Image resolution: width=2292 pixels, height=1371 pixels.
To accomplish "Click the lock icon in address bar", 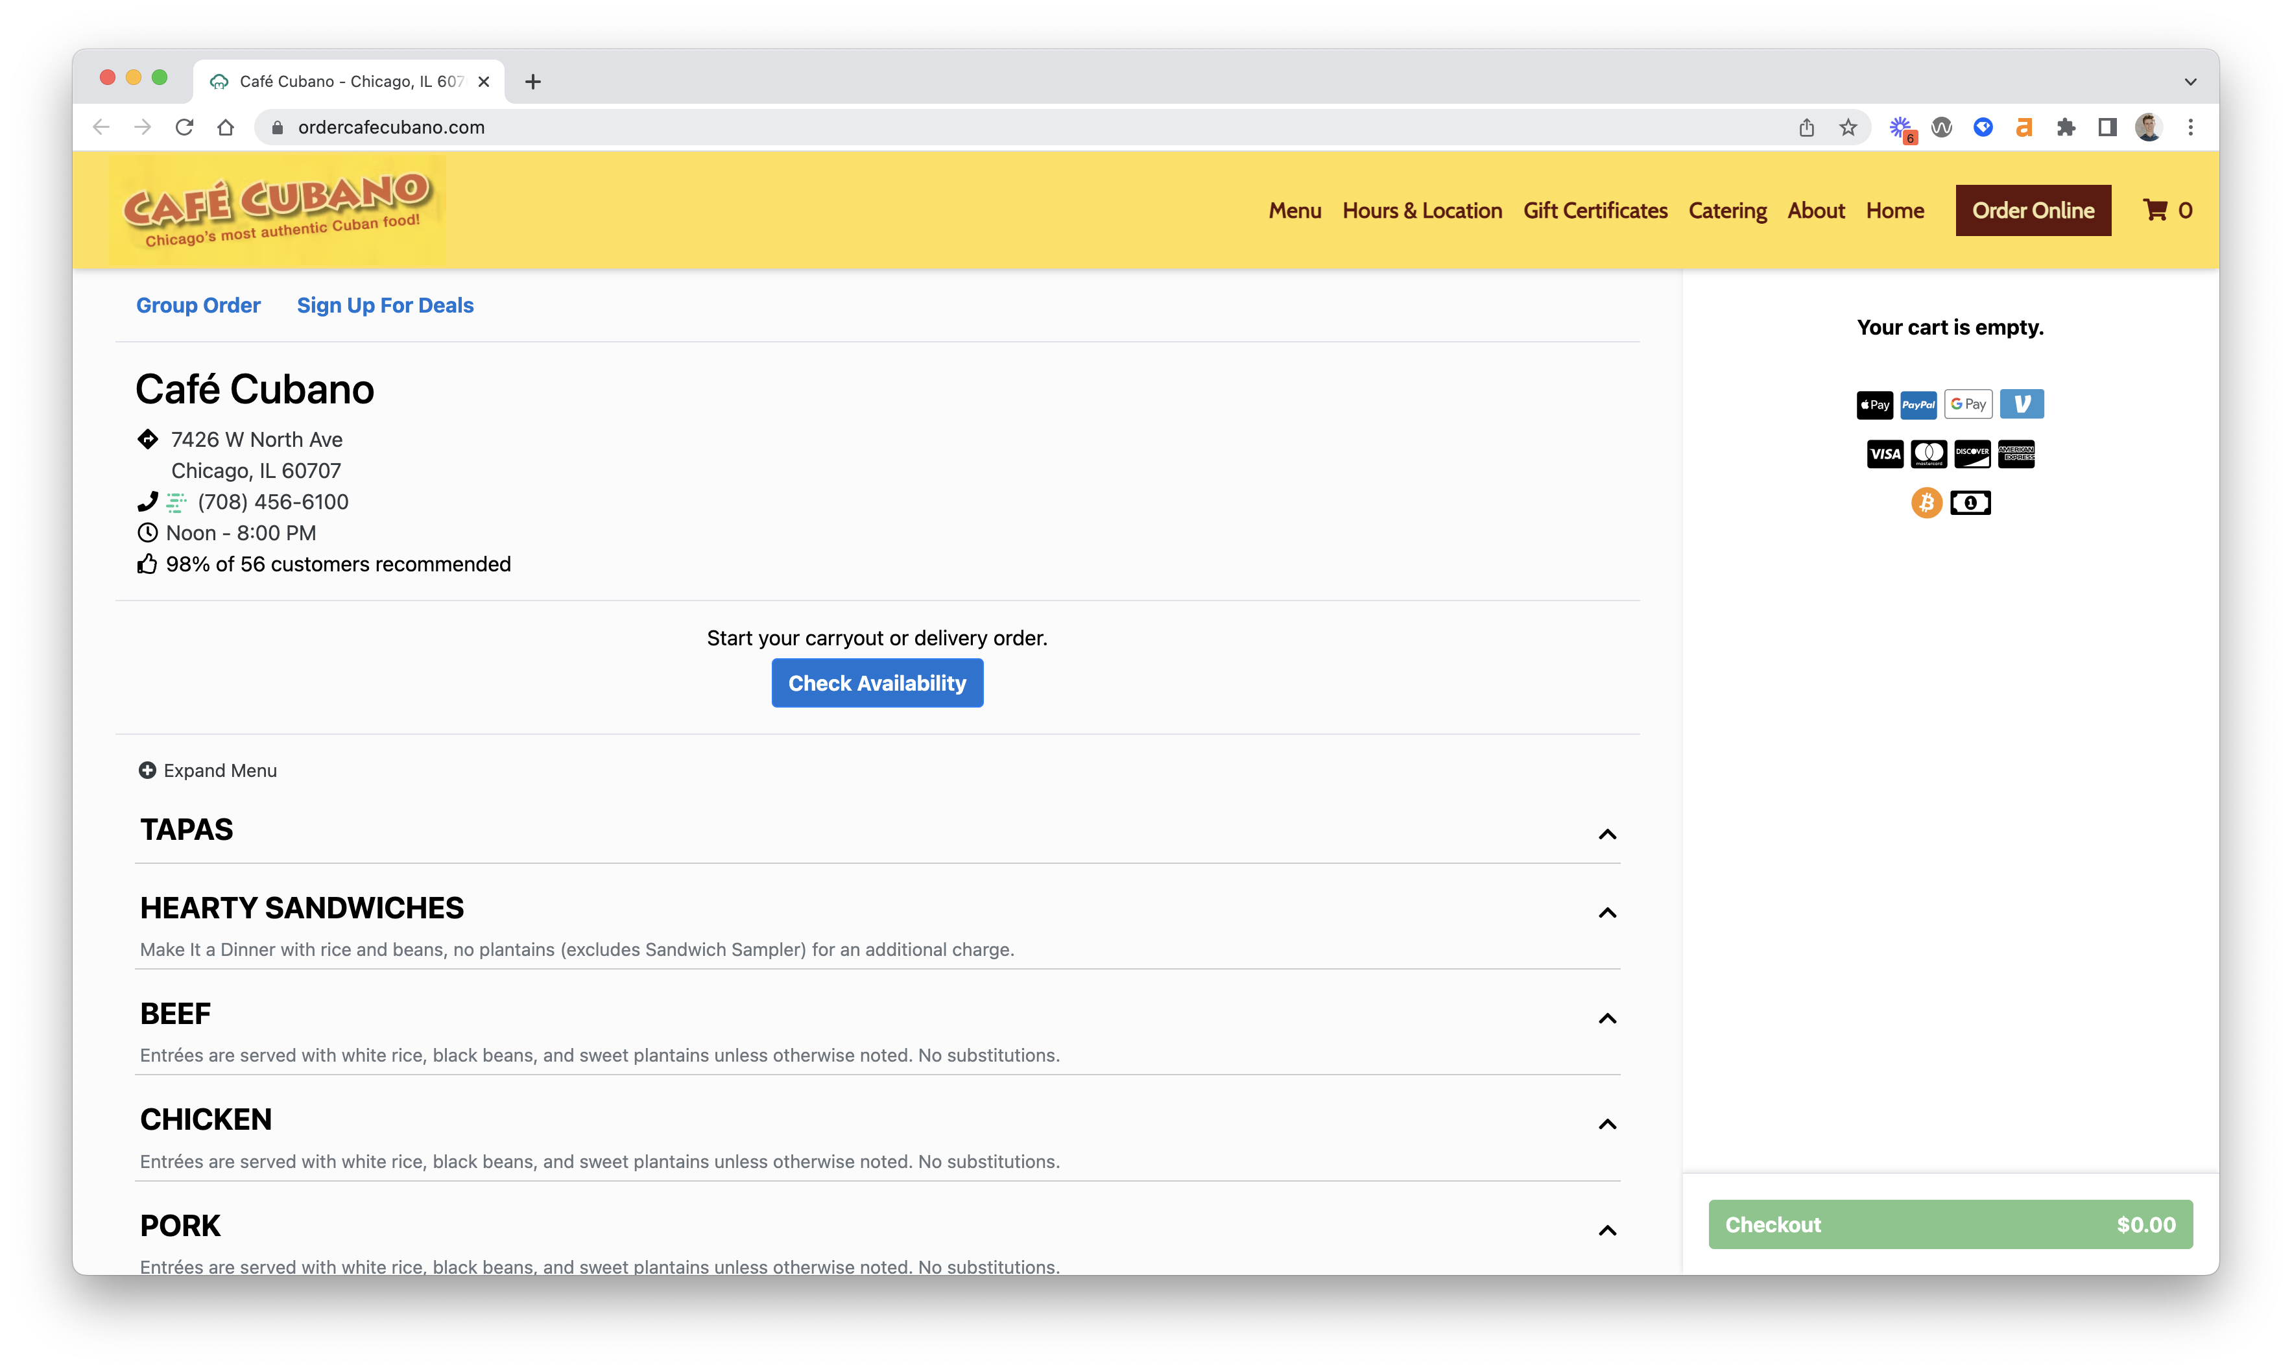I will coord(276,128).
